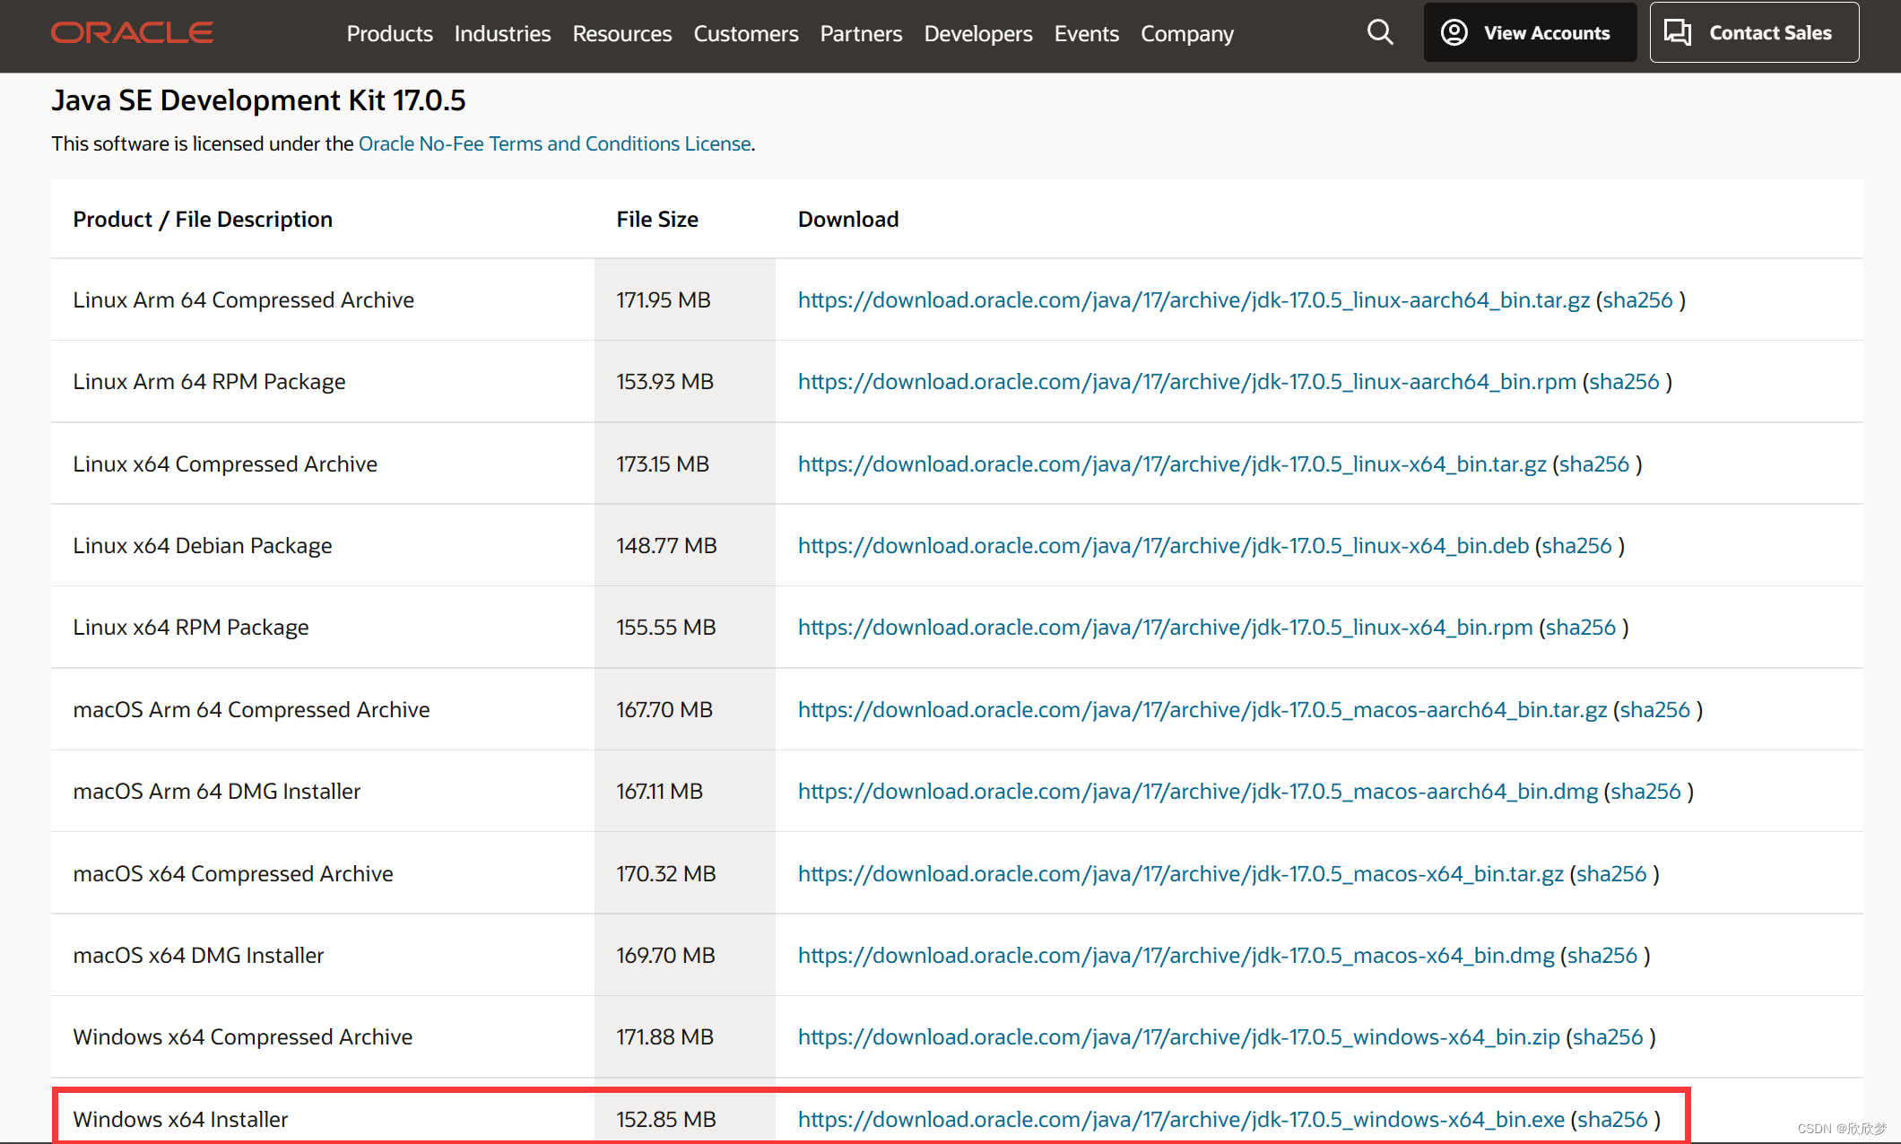
Task: Click the File Size column header
Action: (x=656, y=220)
